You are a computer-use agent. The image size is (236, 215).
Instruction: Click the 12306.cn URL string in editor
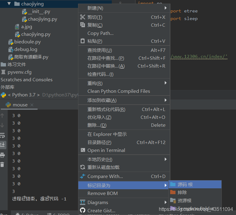click(x=199, y=57)
